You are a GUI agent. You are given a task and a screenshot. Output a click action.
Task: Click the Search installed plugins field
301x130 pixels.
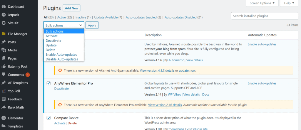[x=265, y=16]
